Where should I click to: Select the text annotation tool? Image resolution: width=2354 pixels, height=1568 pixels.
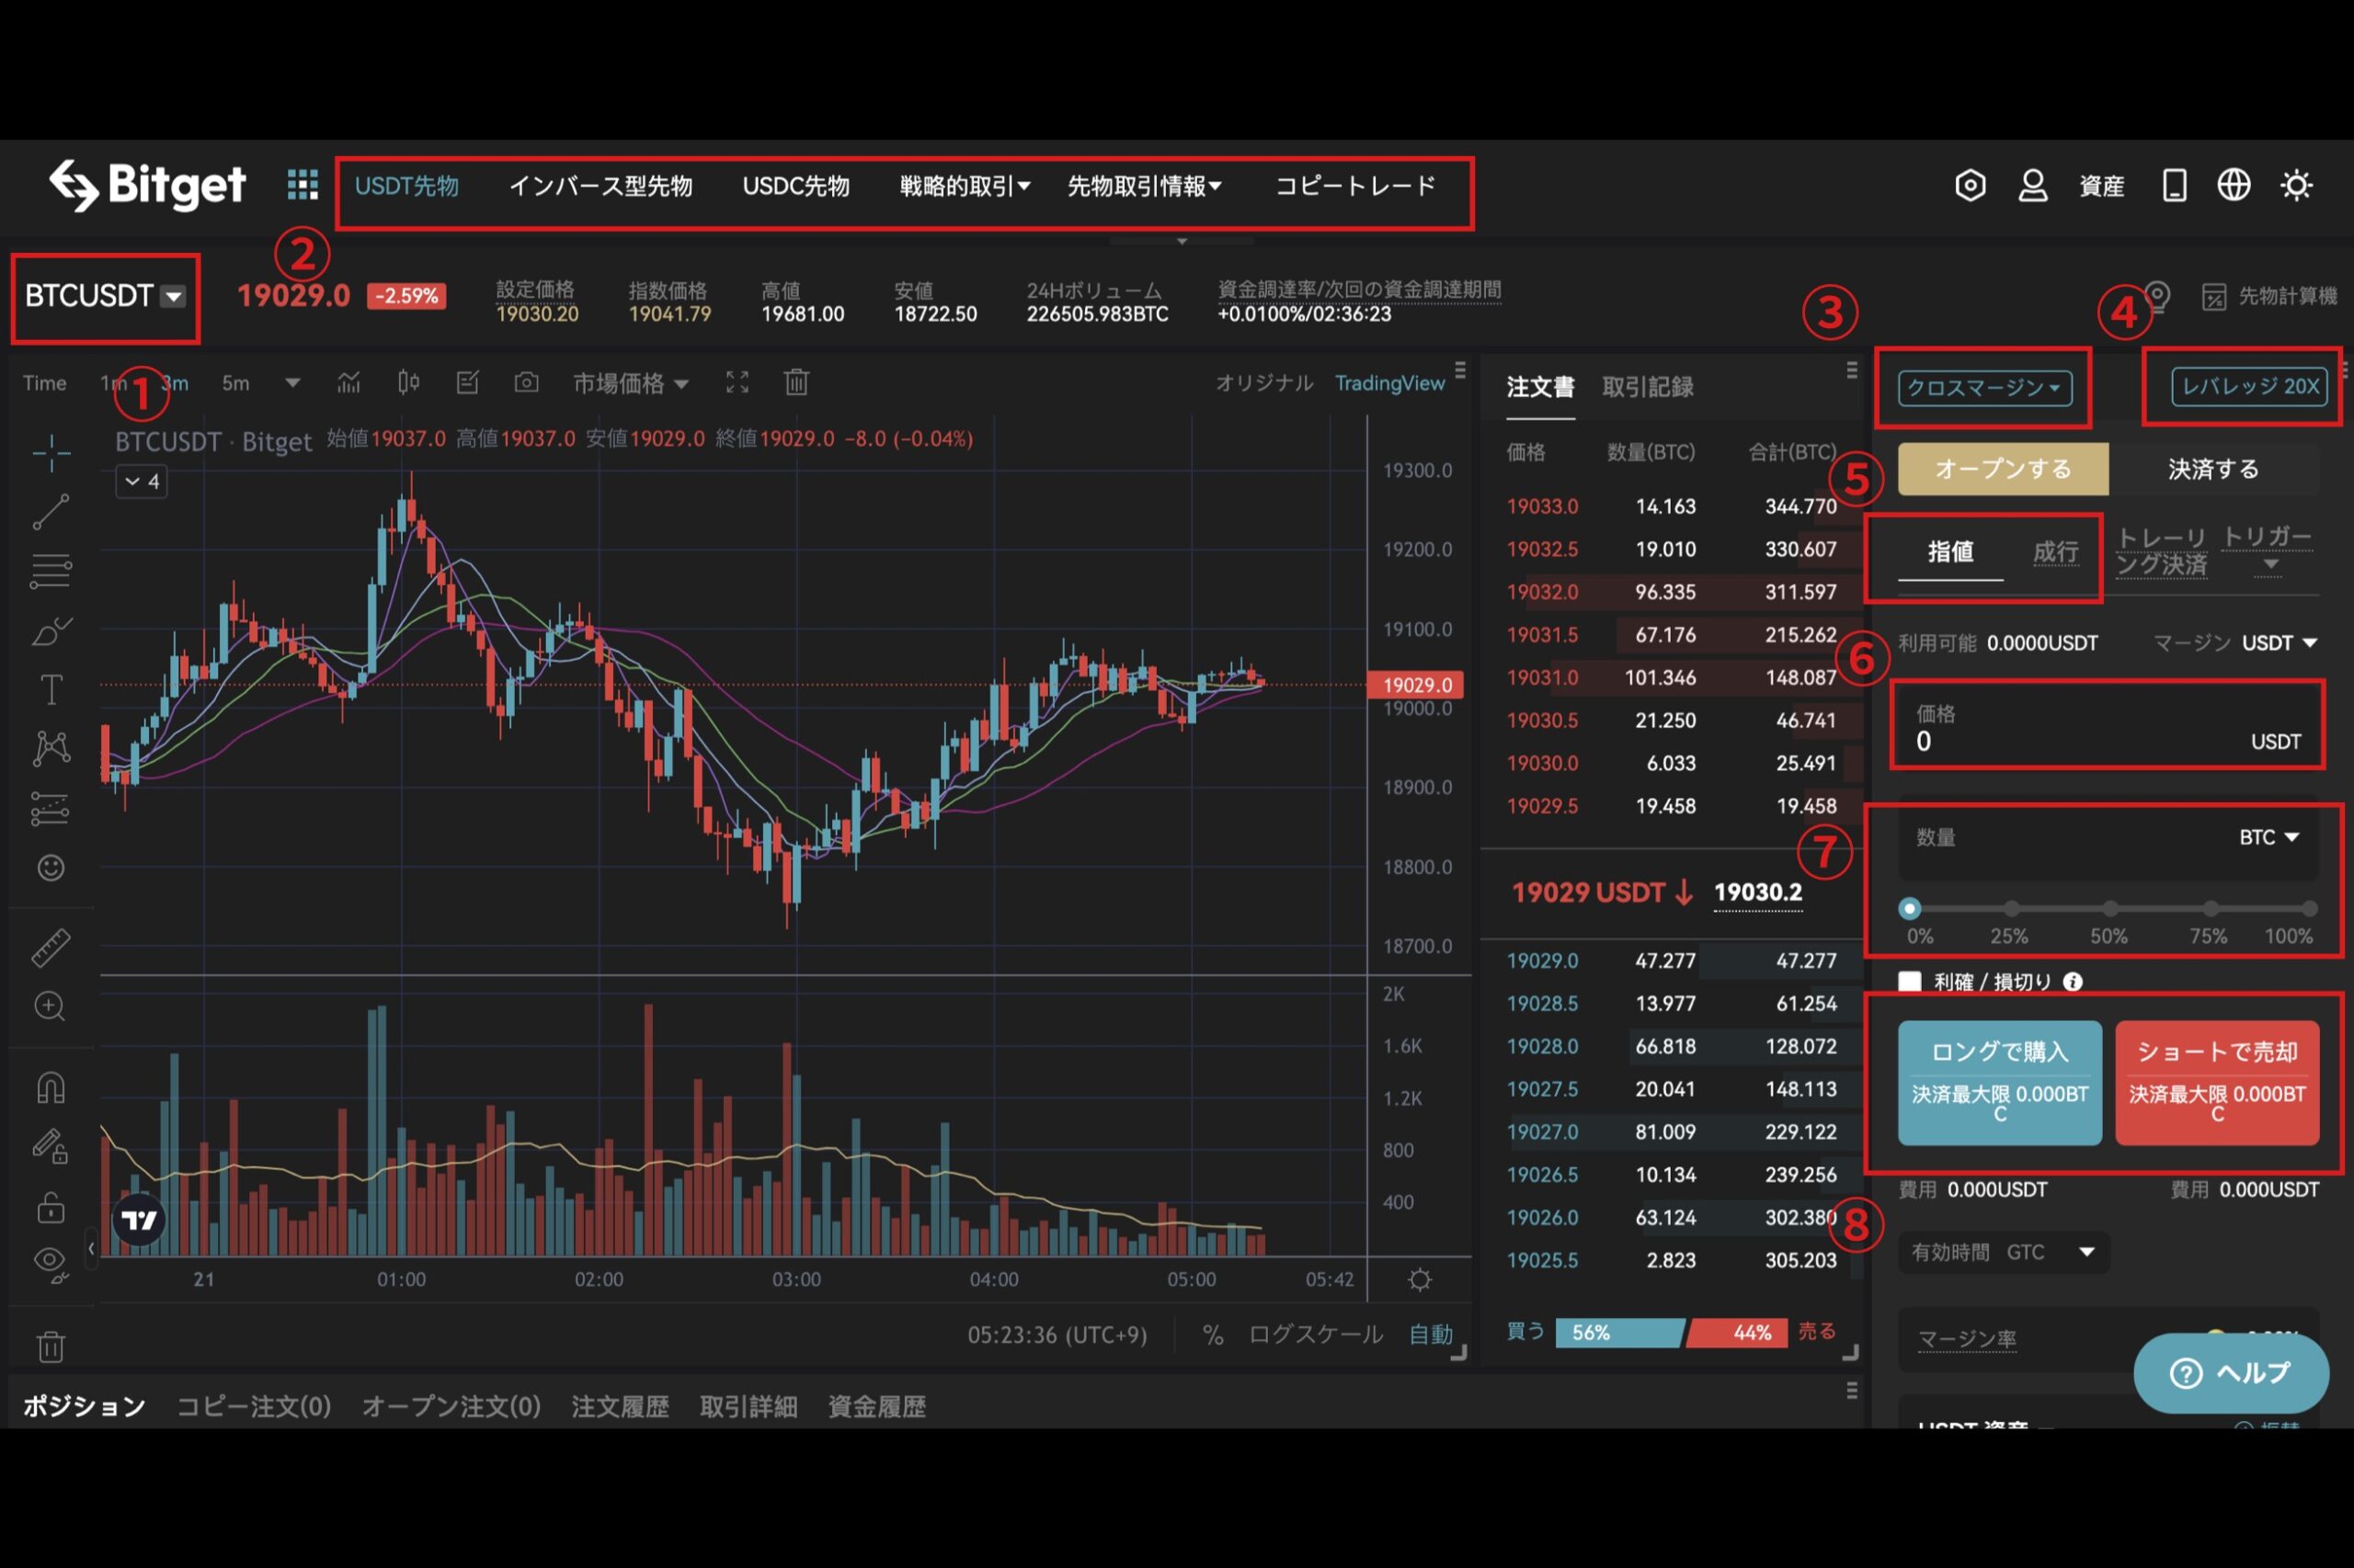51,690
